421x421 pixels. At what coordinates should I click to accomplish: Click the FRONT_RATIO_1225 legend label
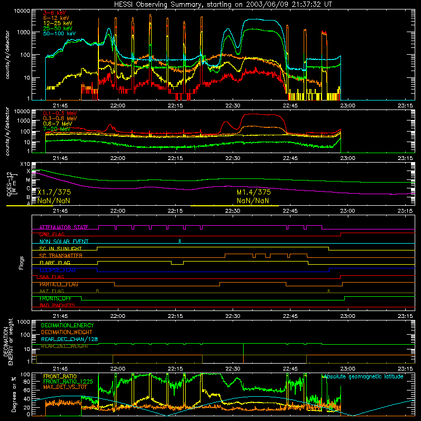(x=68, y=382)
